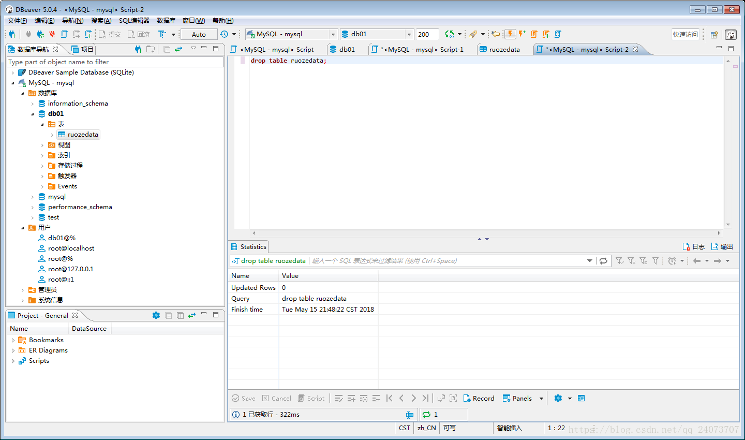Click the open perspective icon near quick access

click(x=714, y=35)
